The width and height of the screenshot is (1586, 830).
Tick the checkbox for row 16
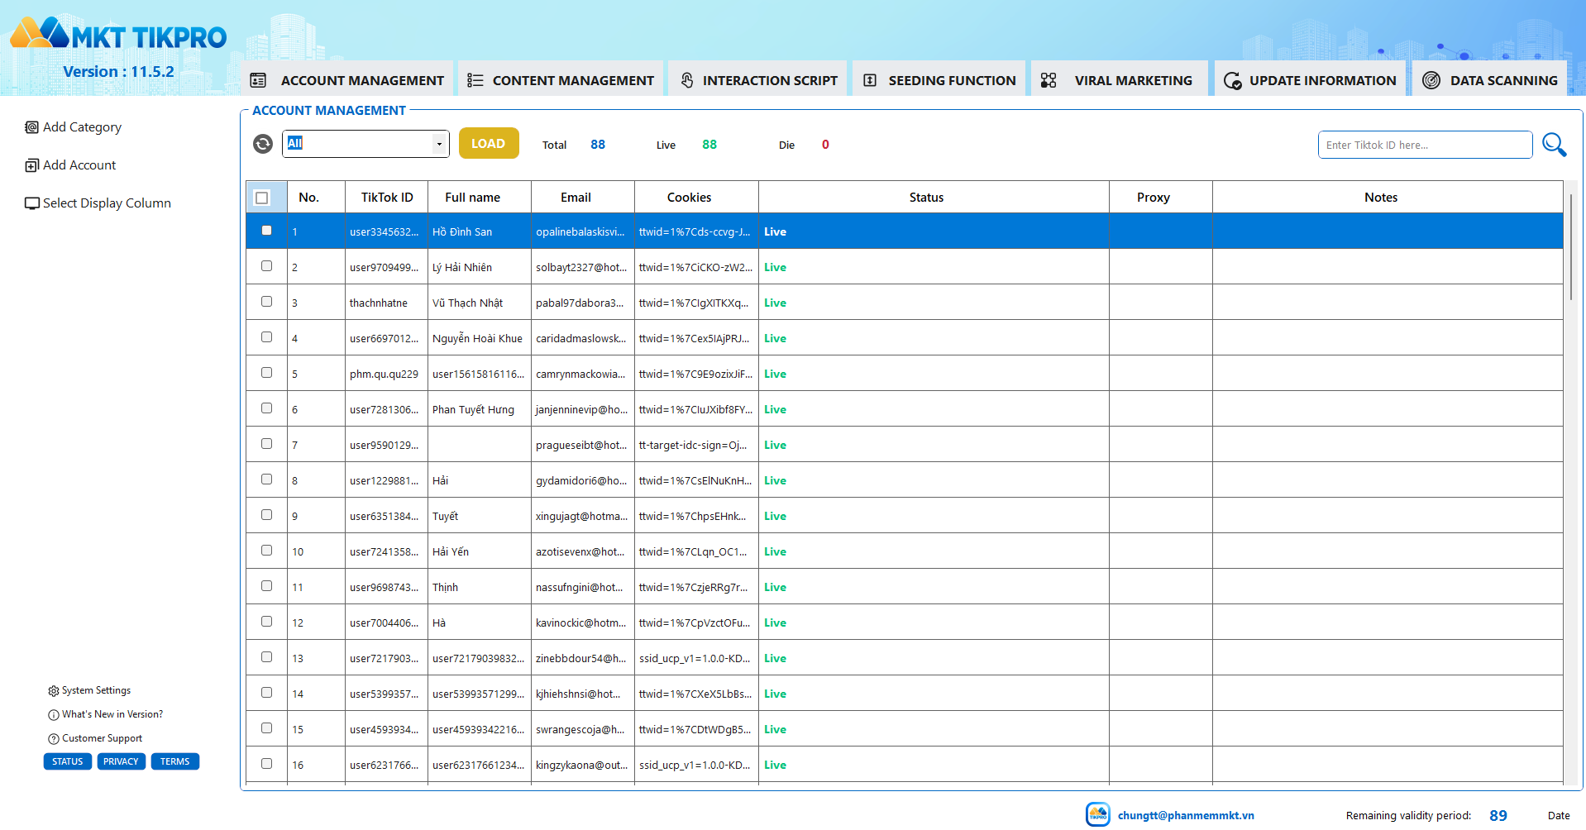click(266, 764)
